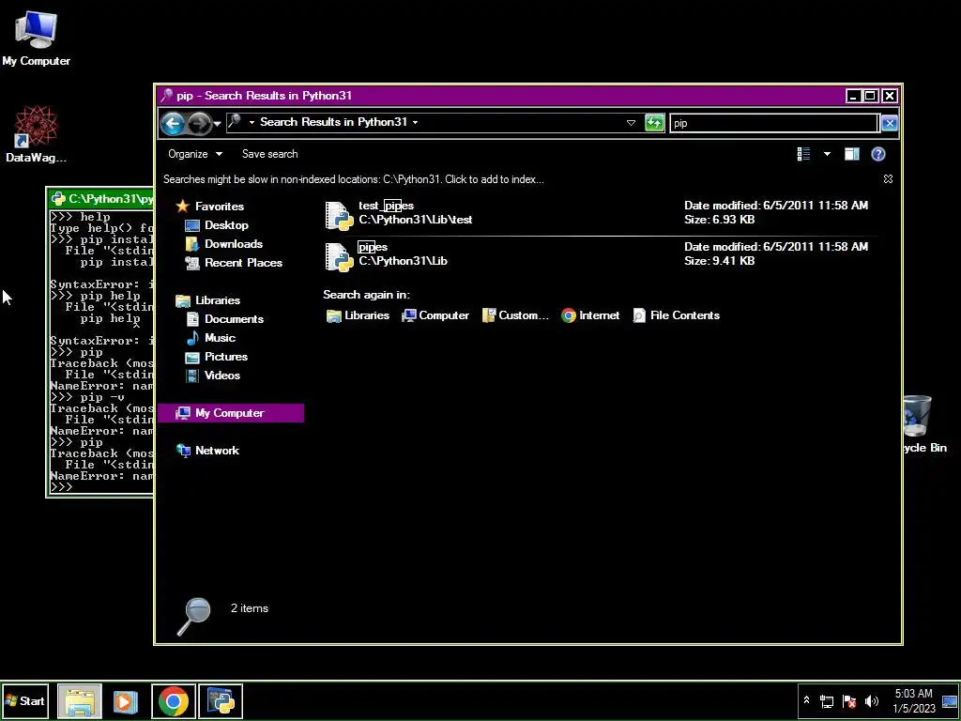Open the view options dropdown arrow
Screen dimensions: 961x721
pos(827,154)
